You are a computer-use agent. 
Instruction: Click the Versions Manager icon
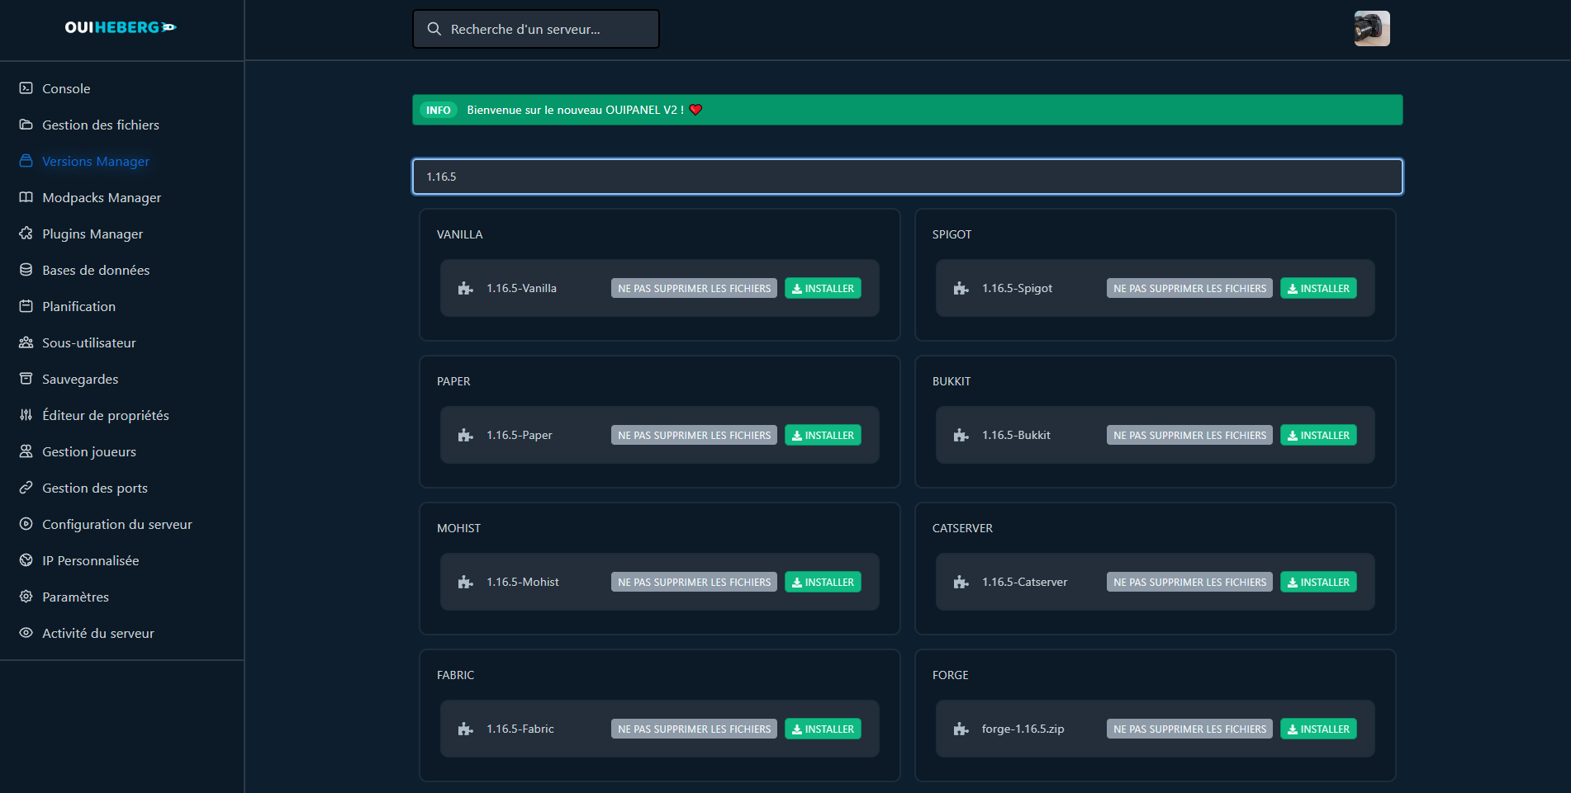click(x=26, y=161)
